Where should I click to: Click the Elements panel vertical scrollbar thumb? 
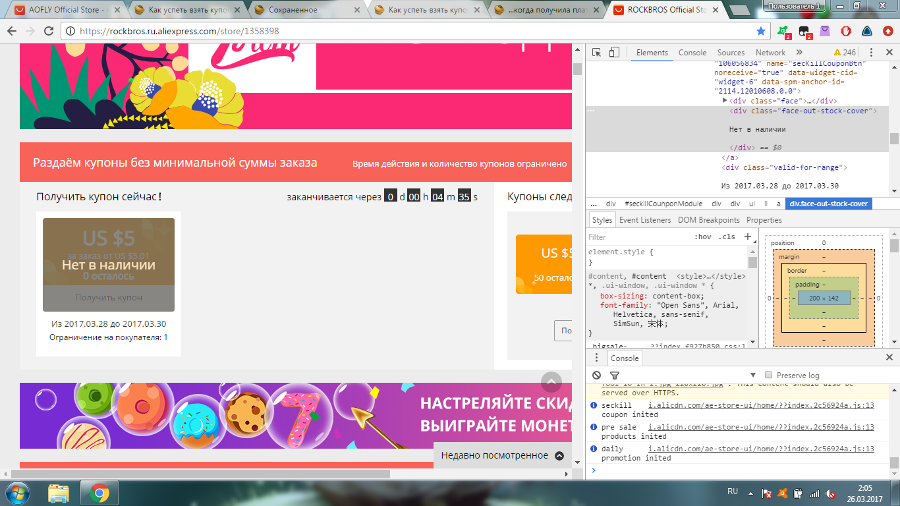pyautogui.click(x=894, y=138)
